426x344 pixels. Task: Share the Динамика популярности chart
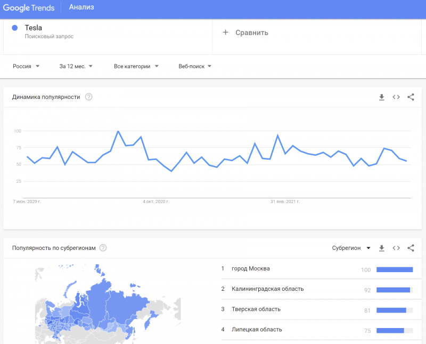point(411,97)
